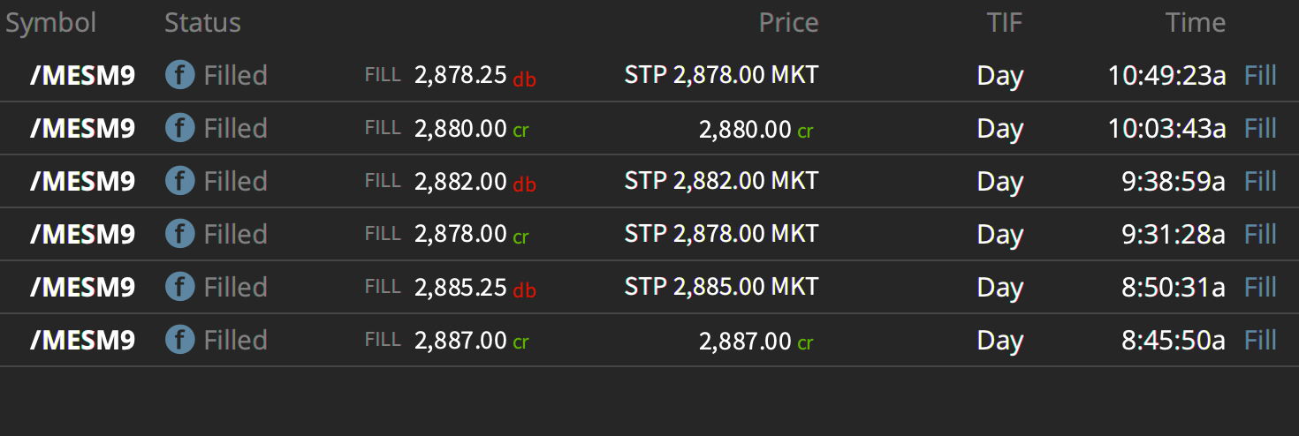Click the Filled status icon for 9:38:59a order
The height and width of the screenshot is (436, 1299).
click(x=179, y=182)
